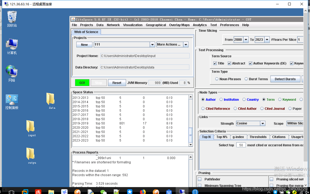Click the Years Per Slice field
This screenshot has width=310, height=194.
pyautogui.click(x=300, y=40)
